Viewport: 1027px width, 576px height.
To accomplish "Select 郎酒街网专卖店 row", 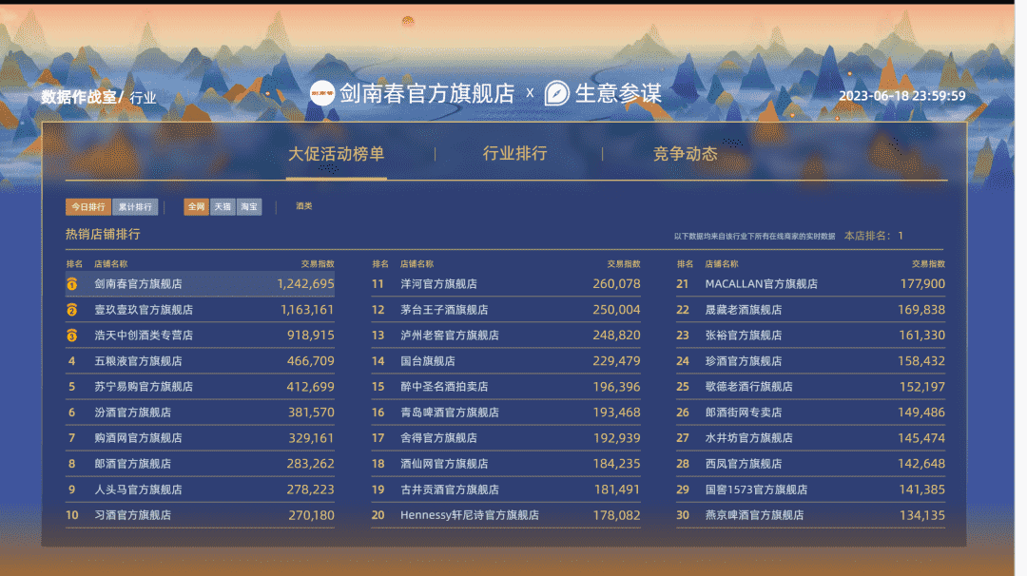I will (x=811, y=413).
